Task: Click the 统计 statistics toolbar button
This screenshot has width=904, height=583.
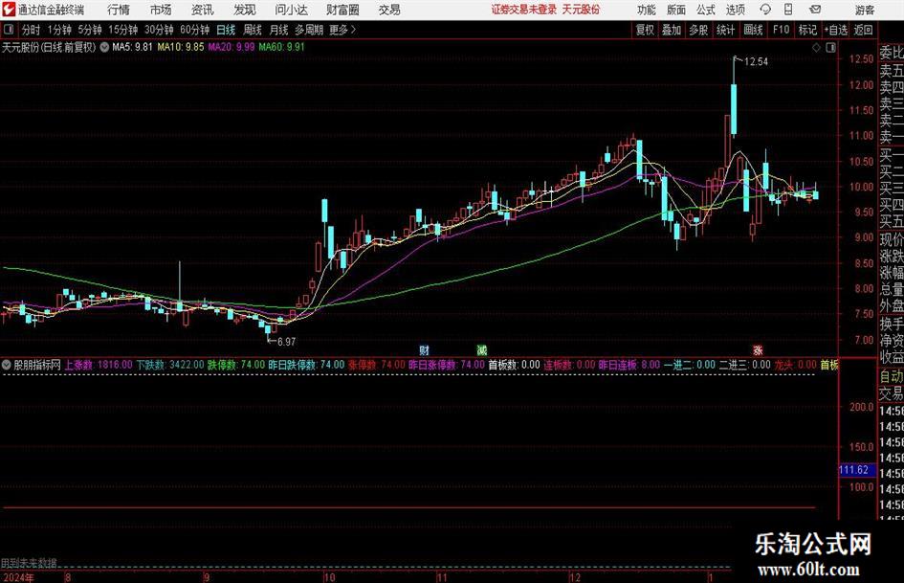Action: pyautogui.click(x=725, y=30)
